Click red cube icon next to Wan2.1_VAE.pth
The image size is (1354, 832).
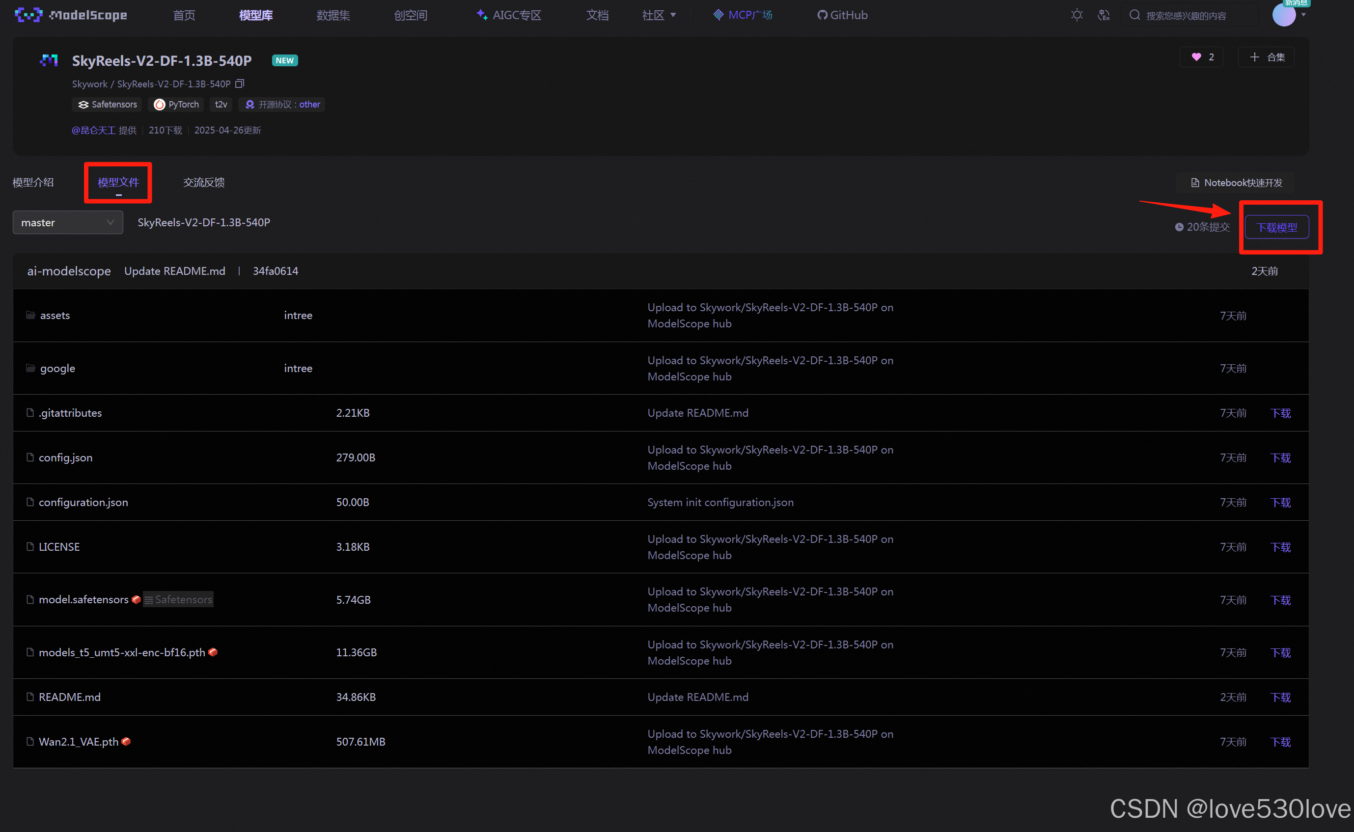(x=126, y=741)
